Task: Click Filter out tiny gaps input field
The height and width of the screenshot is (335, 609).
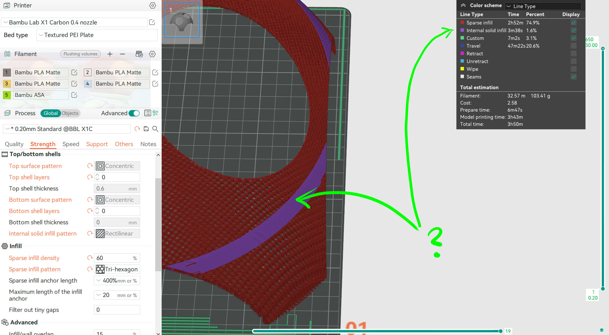Action: pyautogui.click(x=117, y=310)
